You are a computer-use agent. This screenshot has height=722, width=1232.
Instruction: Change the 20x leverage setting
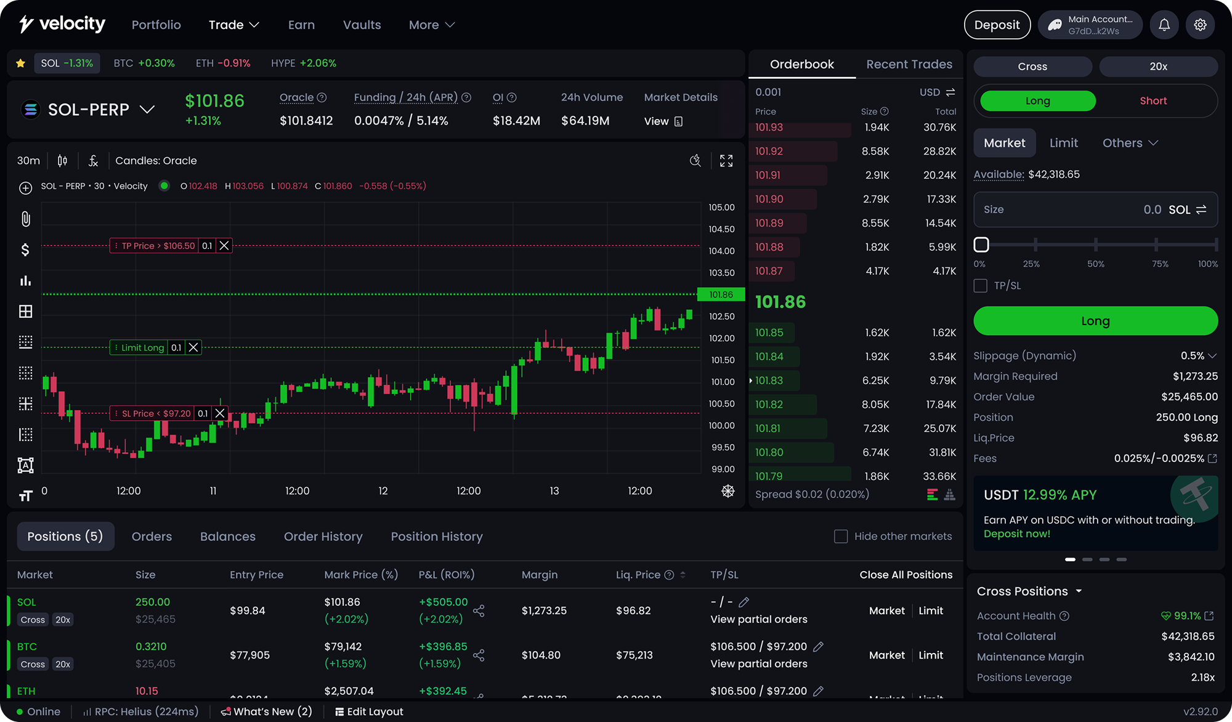(1158, 67)
